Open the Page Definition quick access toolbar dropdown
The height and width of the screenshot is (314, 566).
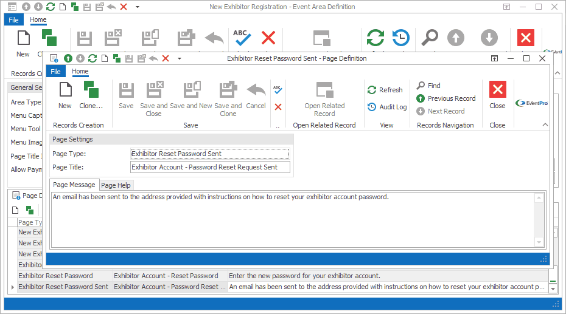(x=180, y=58)
